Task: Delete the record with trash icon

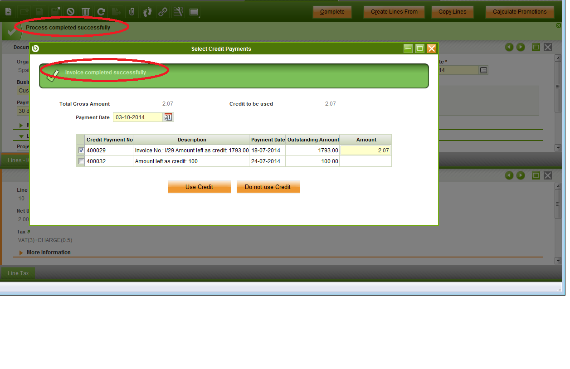Action: coord(86,12)
